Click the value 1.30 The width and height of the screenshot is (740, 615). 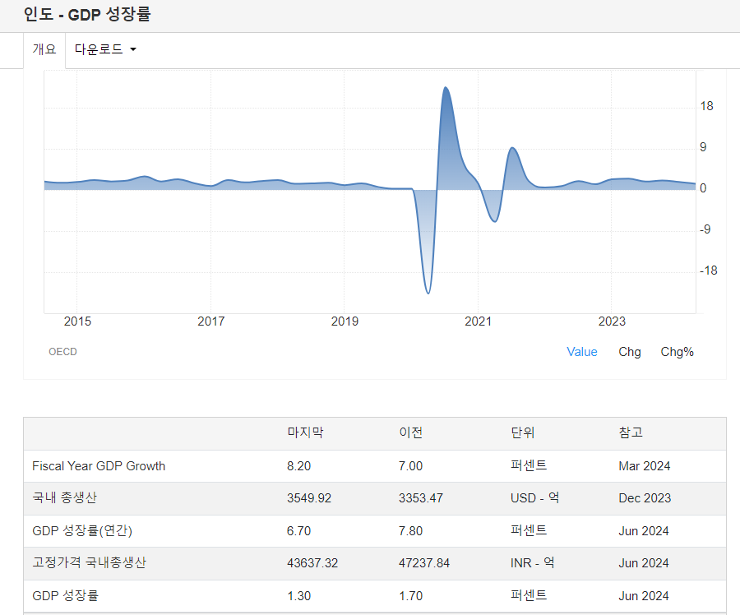(x=298, y=595)
